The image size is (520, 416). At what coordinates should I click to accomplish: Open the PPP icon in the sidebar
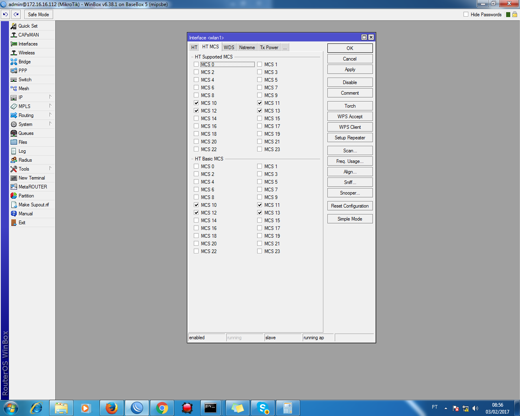(x=14, y=71)
